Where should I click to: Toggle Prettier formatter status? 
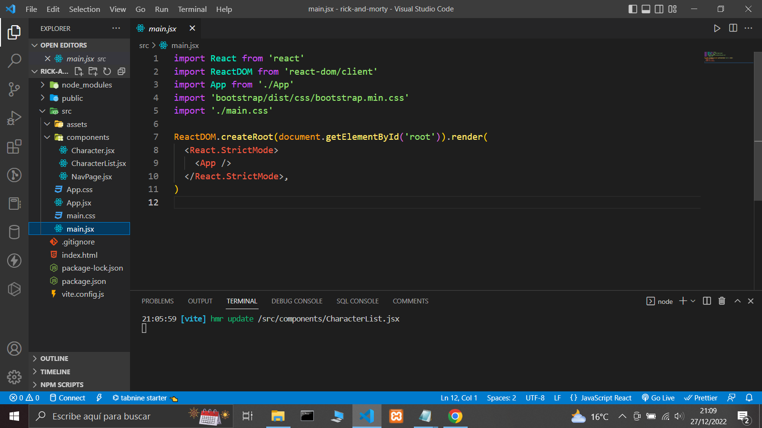tap(701, 398)
